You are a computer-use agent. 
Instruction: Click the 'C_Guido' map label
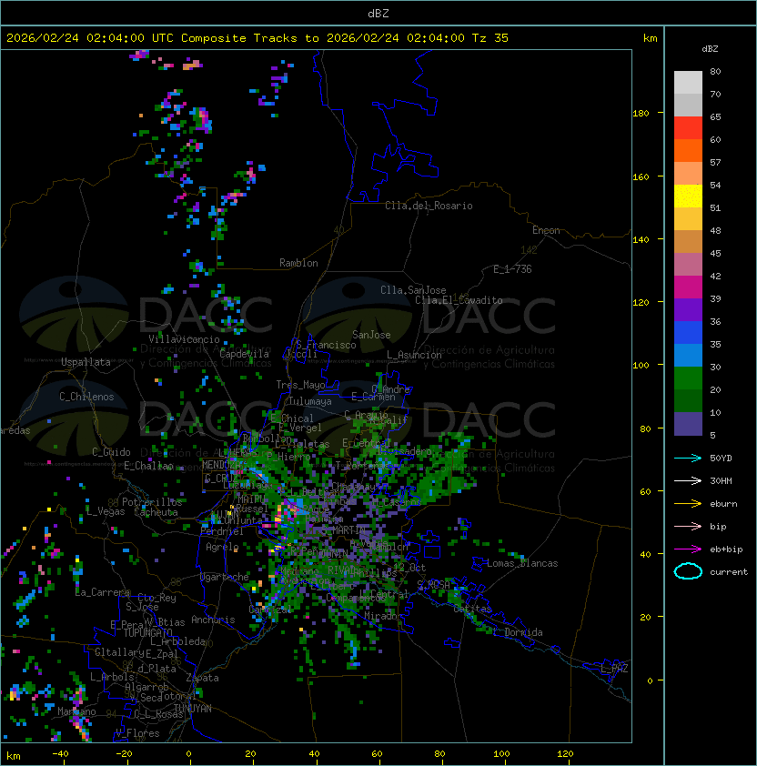tap(111, 452)
